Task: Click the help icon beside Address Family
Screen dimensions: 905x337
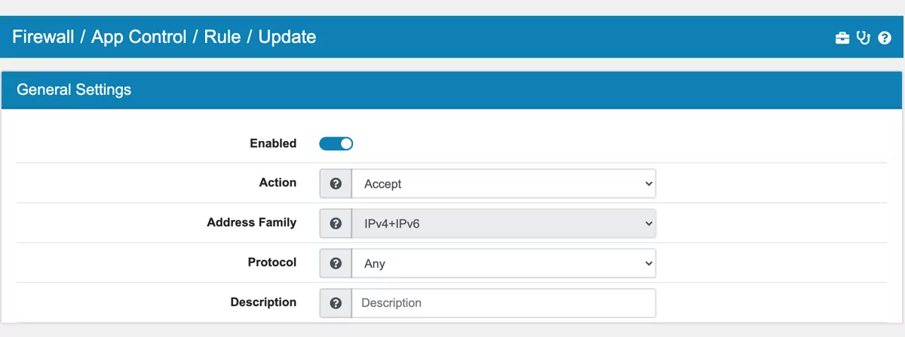Action: 336,223
